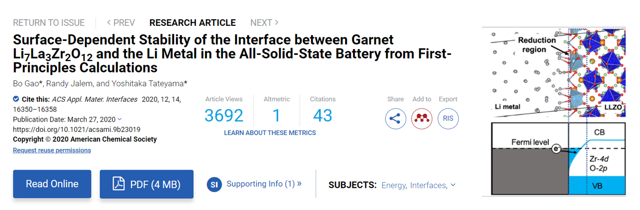Image resolution: width=640 pixels, height=210 pixels.
Task: Click the Read Online button
Action: coord(52,184)
